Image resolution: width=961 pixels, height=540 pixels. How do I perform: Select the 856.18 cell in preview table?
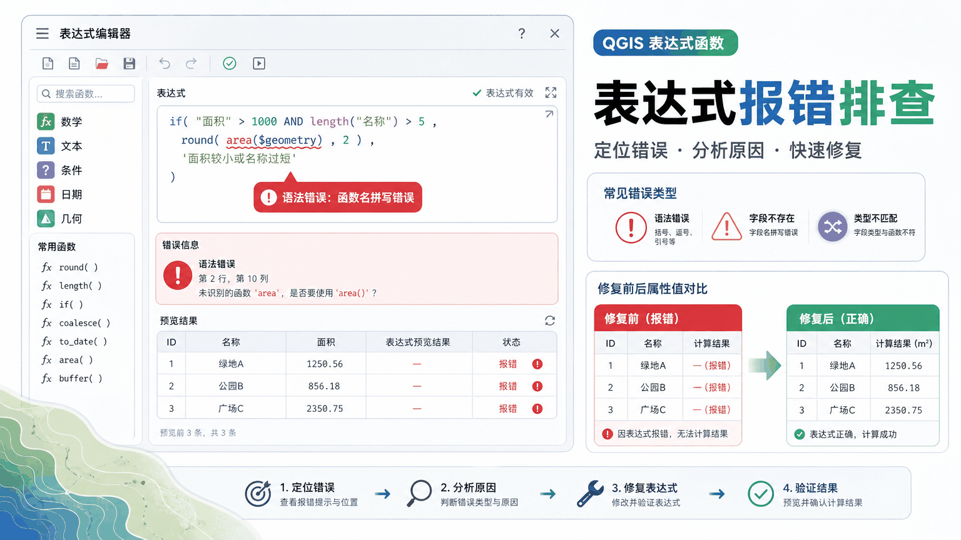(x=325, y=386)
